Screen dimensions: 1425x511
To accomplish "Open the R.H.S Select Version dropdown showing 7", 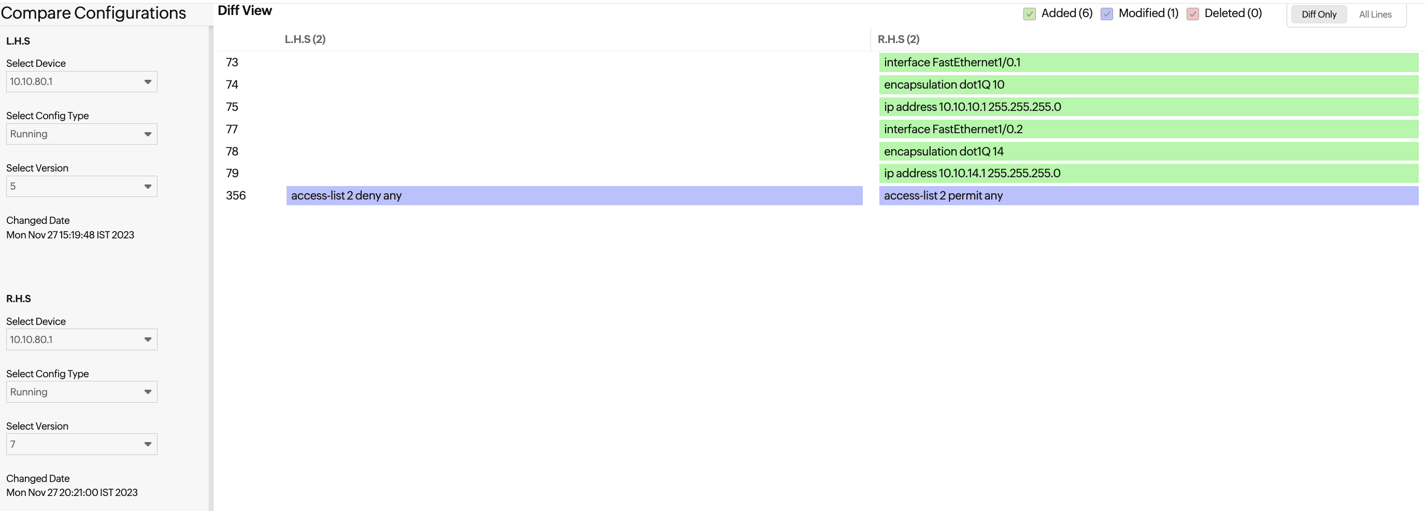I will click(x=81, y=444).
